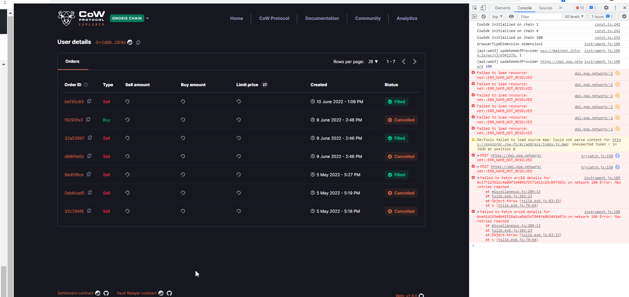Go to previous orders page arrow
This screenshot has width=629, height=297.
404,62
